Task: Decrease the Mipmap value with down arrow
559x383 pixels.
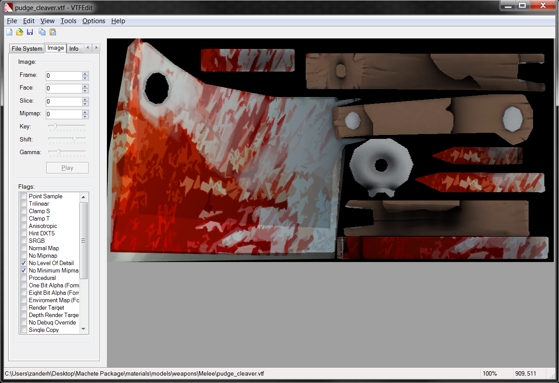Action: point(85,117)
